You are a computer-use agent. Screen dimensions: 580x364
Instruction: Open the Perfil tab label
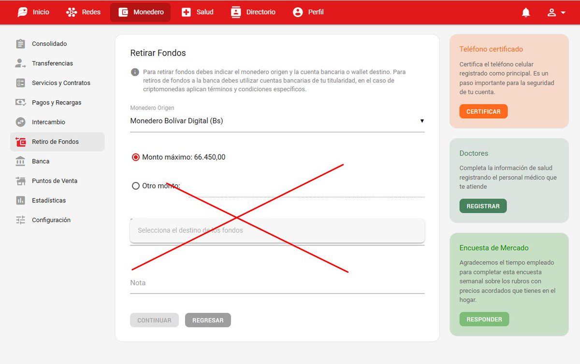[316, 12]
